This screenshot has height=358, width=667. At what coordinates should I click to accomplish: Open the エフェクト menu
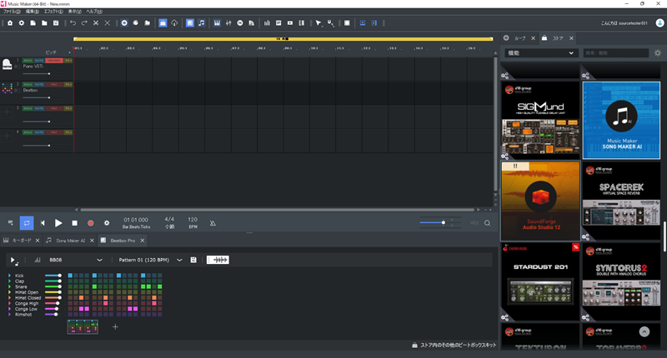point(53,12)
